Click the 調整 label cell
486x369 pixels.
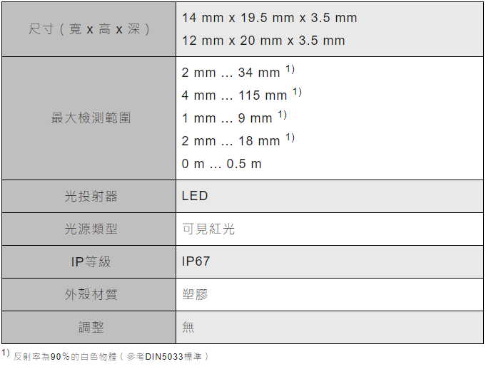point(89,327)
